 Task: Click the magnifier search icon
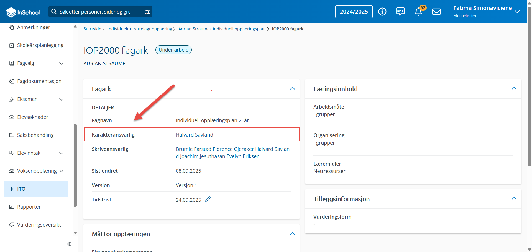(x=54, y=12)
